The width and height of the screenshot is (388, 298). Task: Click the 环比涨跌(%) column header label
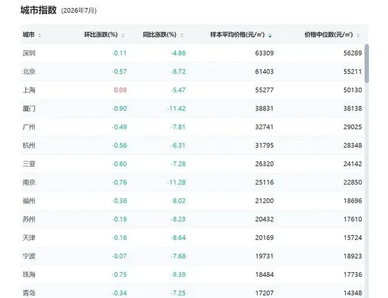coord(101,35)
